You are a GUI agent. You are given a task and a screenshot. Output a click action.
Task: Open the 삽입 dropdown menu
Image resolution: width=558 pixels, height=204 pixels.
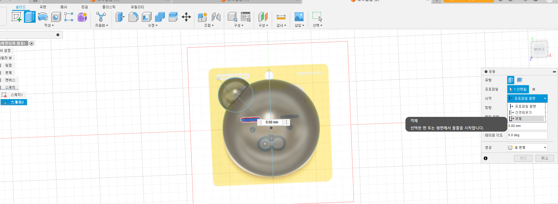click(x=299, y=25)
